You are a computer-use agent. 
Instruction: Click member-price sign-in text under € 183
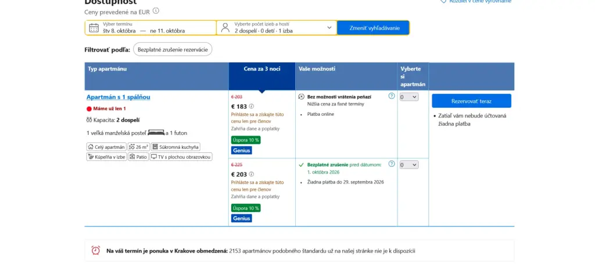click(257, 118)
